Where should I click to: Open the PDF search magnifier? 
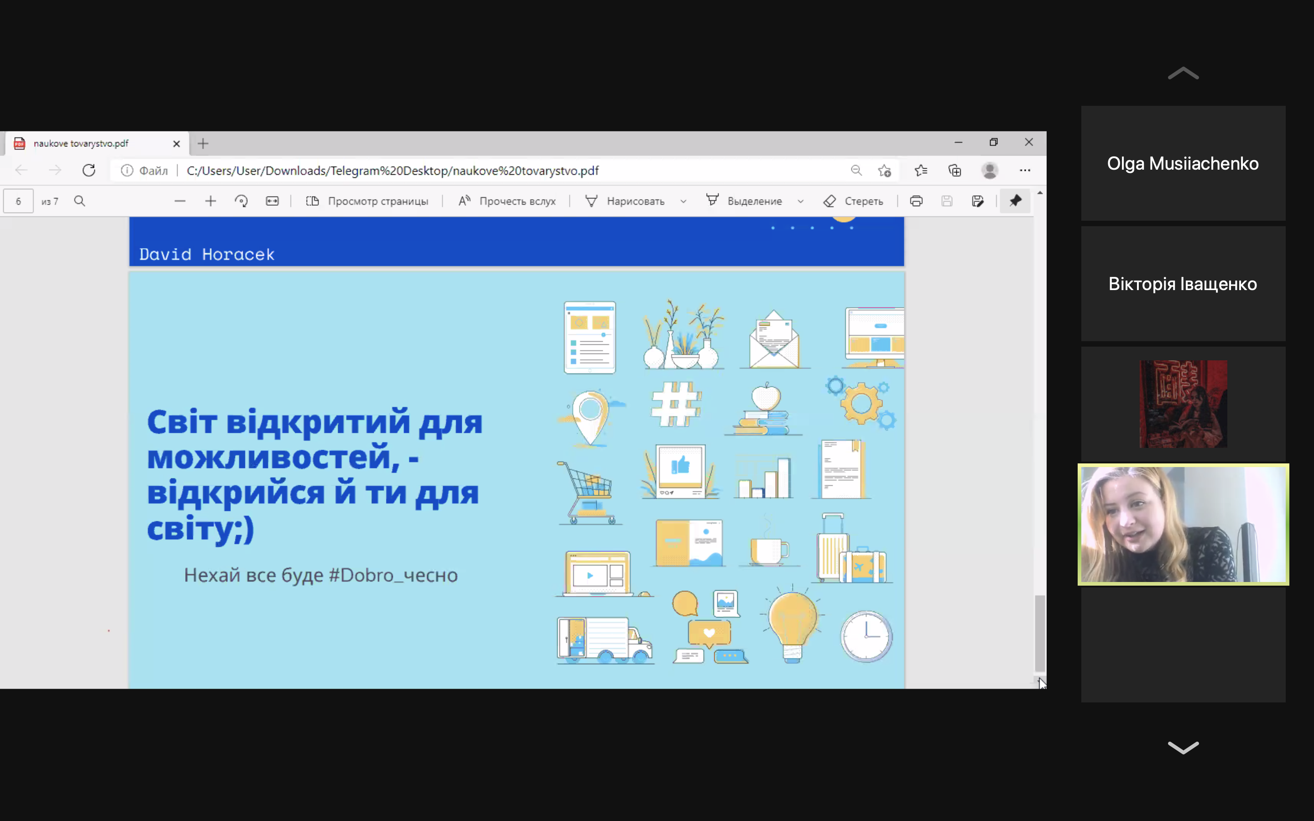(80, 202)
